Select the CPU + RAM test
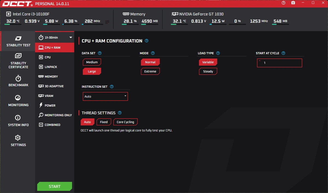 pos(55,47)
